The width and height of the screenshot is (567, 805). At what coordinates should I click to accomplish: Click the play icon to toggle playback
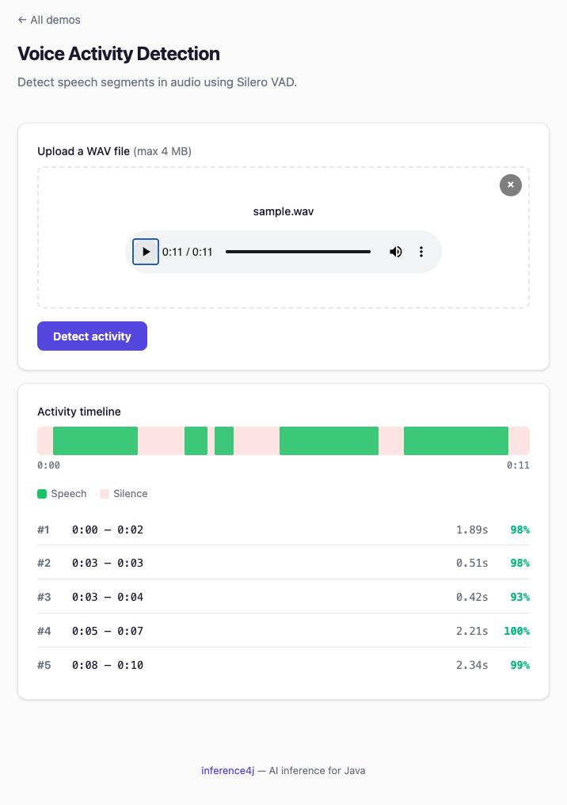[146, 251]
